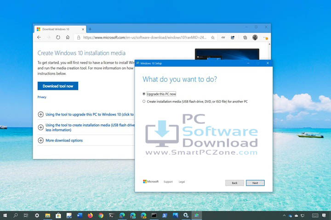Expand "Using the tool to create installation media"
331x220 pixels.
click(x=86, y=127)
